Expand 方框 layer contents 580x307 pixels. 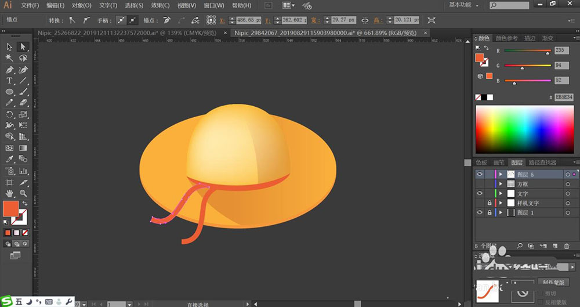[501, 184]
